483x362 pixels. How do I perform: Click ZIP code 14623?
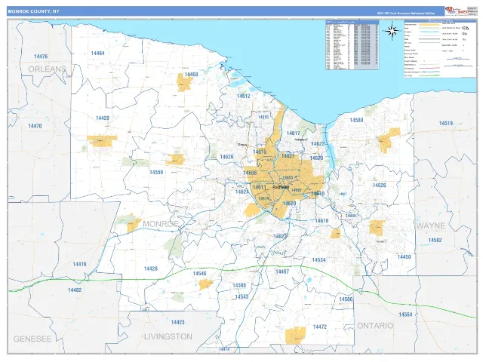tap(280, 236)
